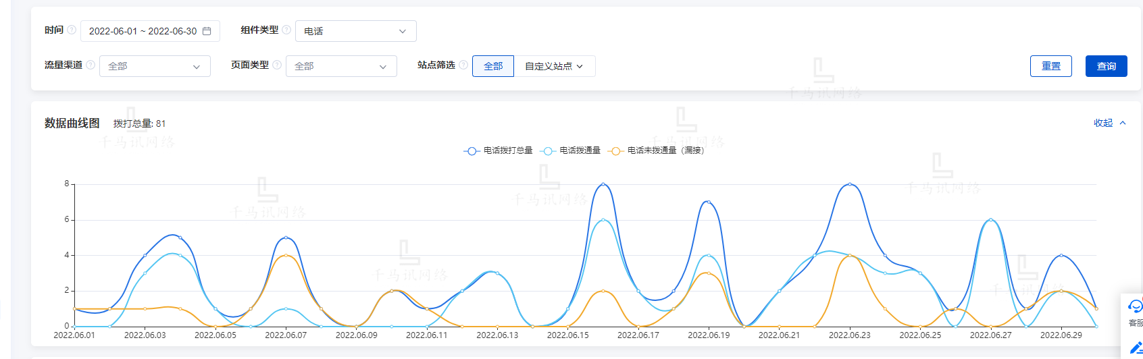Open the 自定义站点 site filter option
The width and height of the screenshot is (1143, 359).
[x=554, y=66]
